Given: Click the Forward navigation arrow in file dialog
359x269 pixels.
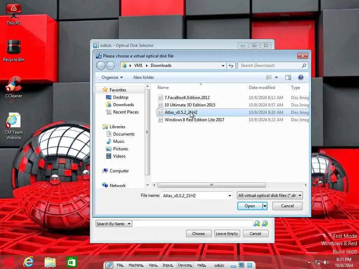Looking at the screenshot, I should [110, 65].
